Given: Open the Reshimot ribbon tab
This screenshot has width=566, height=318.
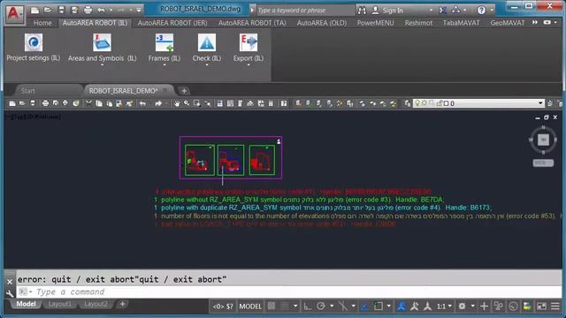Looking at the screenshot, I should point(418,23).
